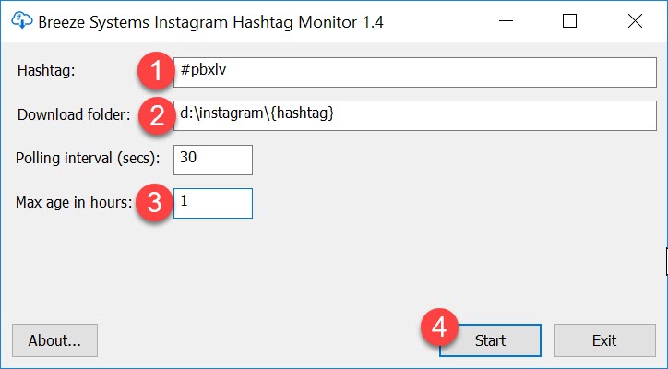Screen dimensions: 668x369
Task: Click the "Max age in hours:" label
Action: (x=74, y=202)
